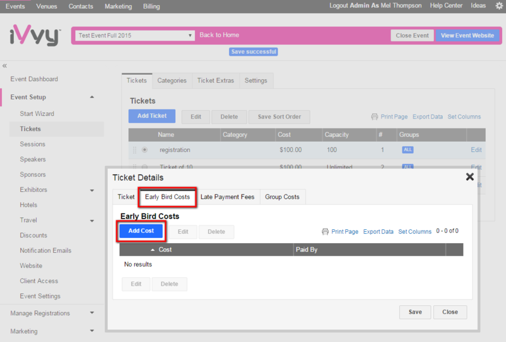Click Export Data link on Tickets page
The image size is (506, 342).
pos(428,117)
